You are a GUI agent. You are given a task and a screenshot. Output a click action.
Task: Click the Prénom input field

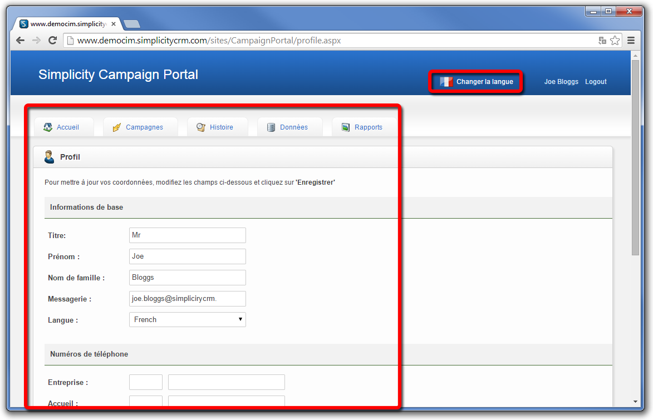coord(188,256)
